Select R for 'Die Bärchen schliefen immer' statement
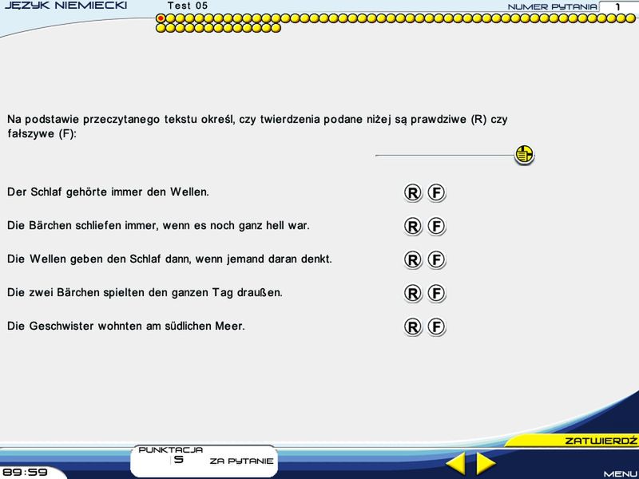Image resolution: width=639 pixels, height=479 pixels. pos(413,227)
